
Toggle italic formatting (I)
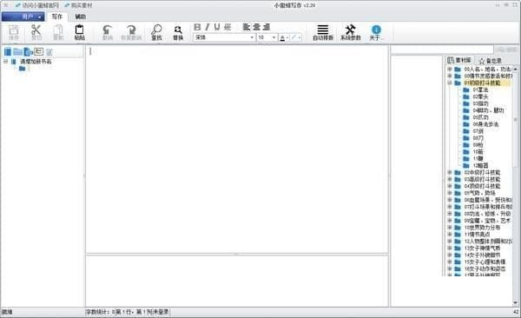208,27
